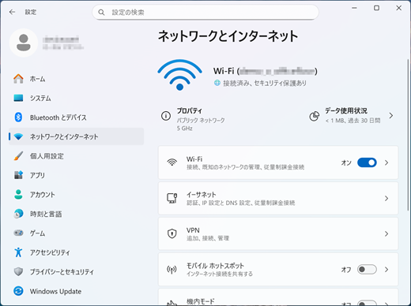
Task: Click the 設定 window title
Action: click(x=31, y=12)
